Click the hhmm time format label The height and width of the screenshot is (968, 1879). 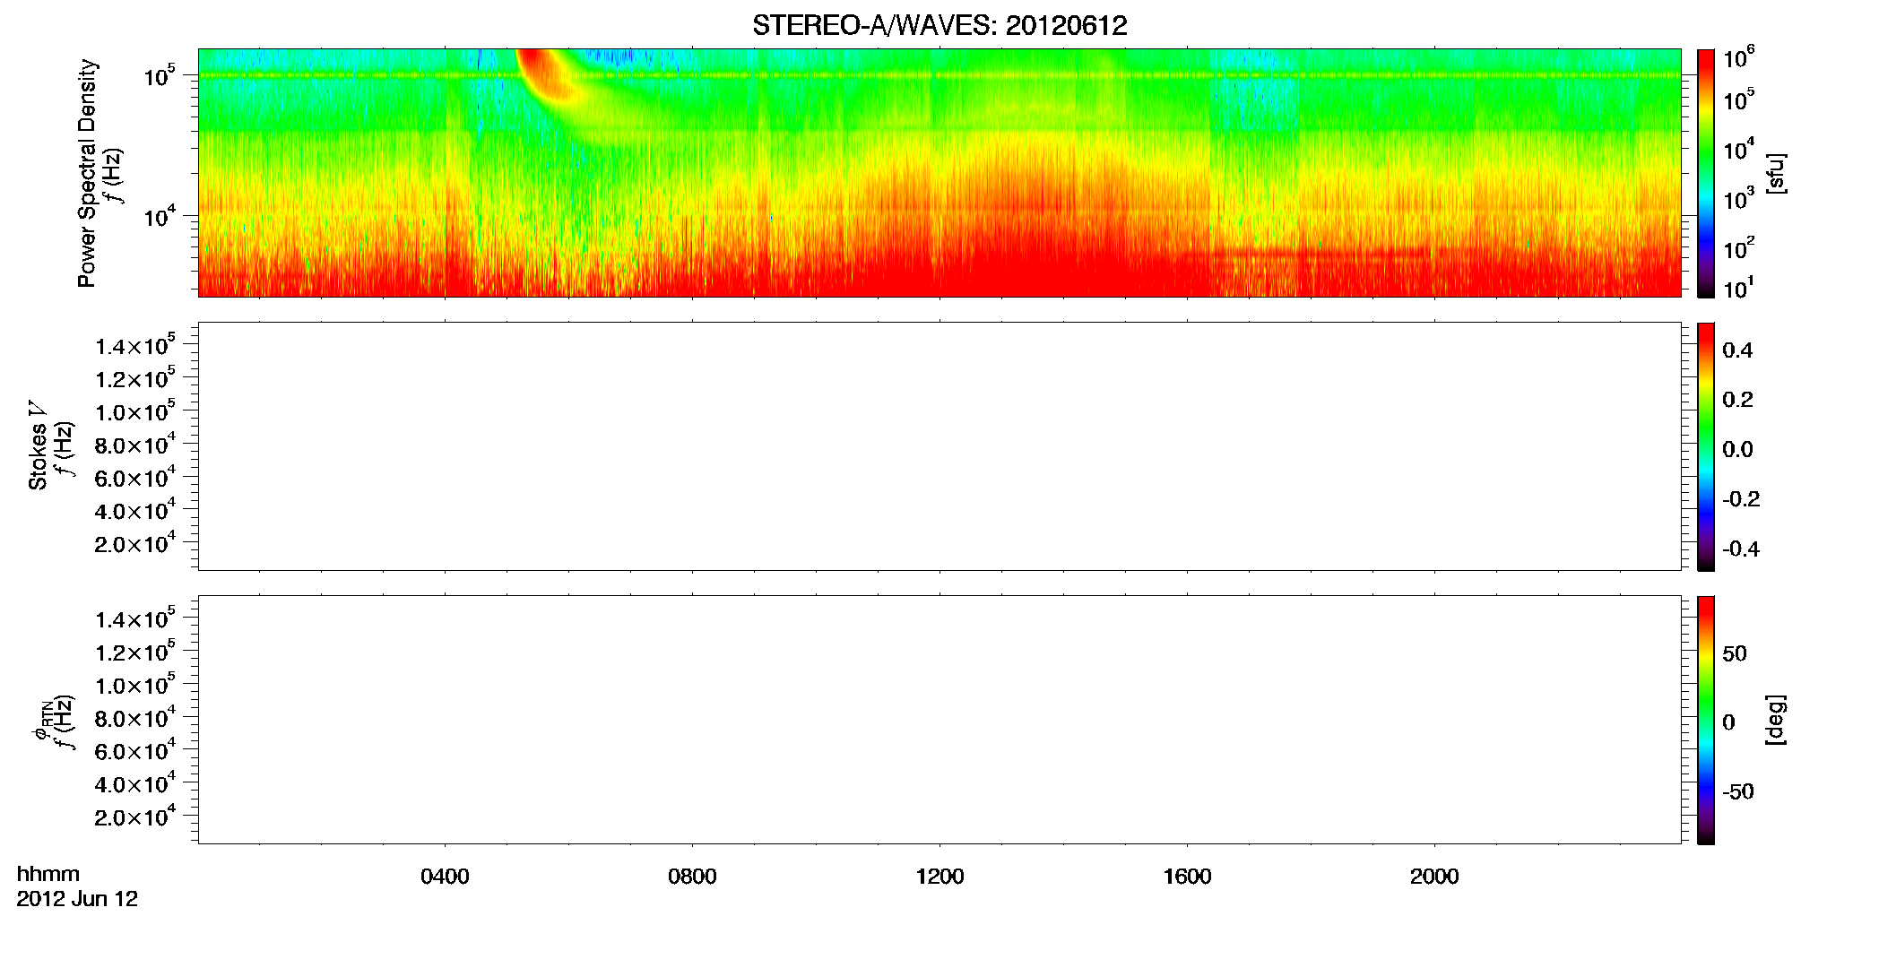tap(48, 875)
